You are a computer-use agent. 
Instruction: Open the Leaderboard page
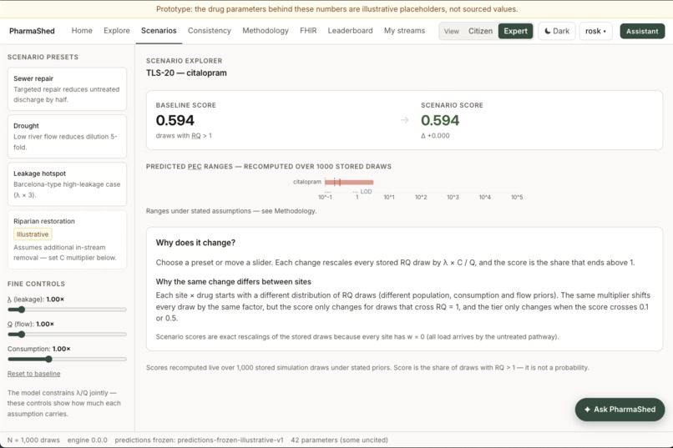point(350,30)
